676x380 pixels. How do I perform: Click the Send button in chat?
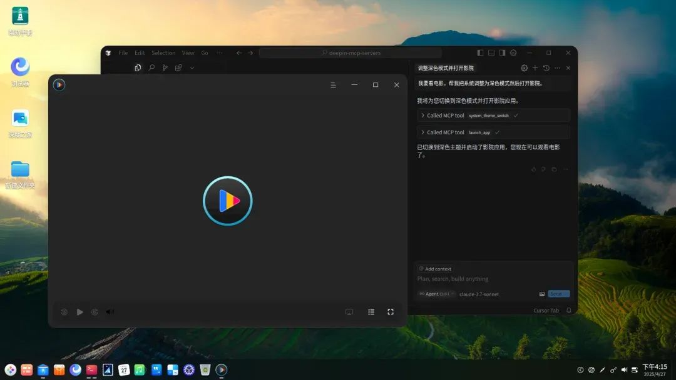pos(559,294)
